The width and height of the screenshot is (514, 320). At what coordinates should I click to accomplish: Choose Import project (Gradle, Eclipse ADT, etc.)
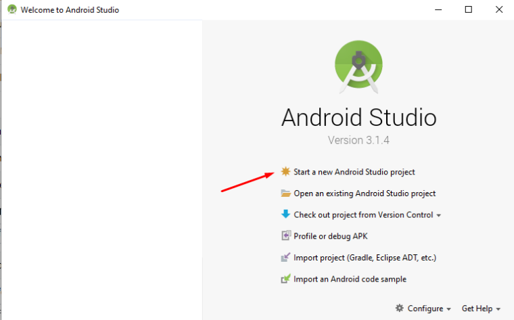[x=365, y=258]
